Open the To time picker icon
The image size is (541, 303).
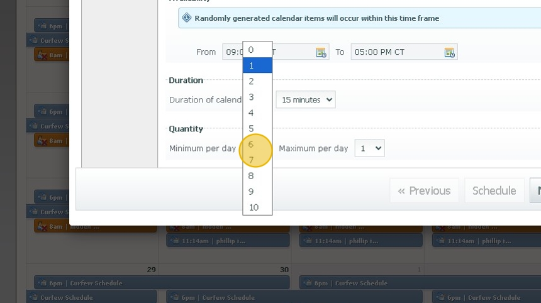(449, 52)
